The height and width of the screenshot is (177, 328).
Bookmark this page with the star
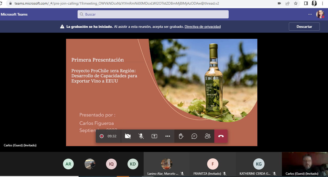tap(296, 3)
